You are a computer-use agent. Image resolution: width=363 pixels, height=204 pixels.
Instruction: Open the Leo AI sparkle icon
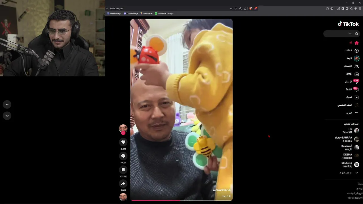tap(351, 8)
